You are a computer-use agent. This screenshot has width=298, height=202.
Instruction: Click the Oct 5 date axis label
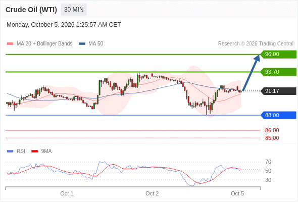tap(237, 193)
